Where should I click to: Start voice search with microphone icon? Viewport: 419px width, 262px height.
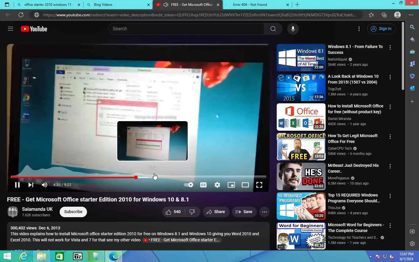(x=293, y=29)
